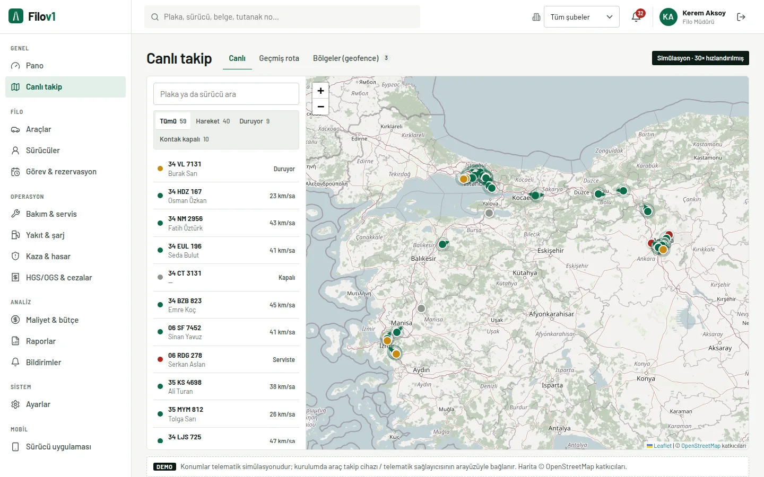Filter vehicles by Duruyor 9
The width and height of the screenshot is (764, 477).
255,121
